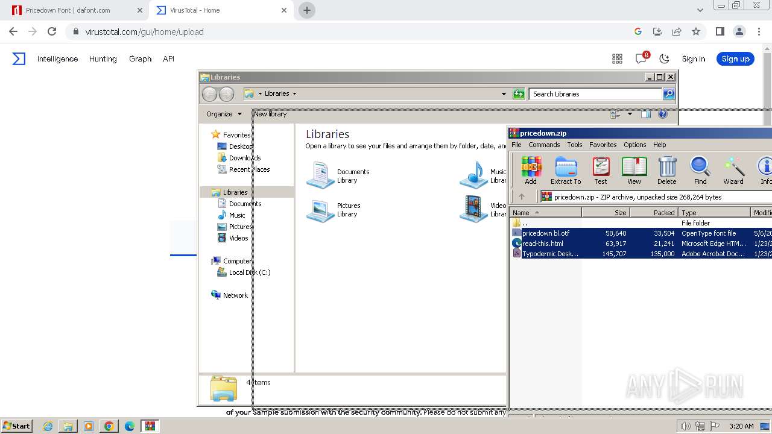This screenshot has width=772, height=434.
Task: Open VirusTotal notifications icon
Action: [x=641, y=58]
